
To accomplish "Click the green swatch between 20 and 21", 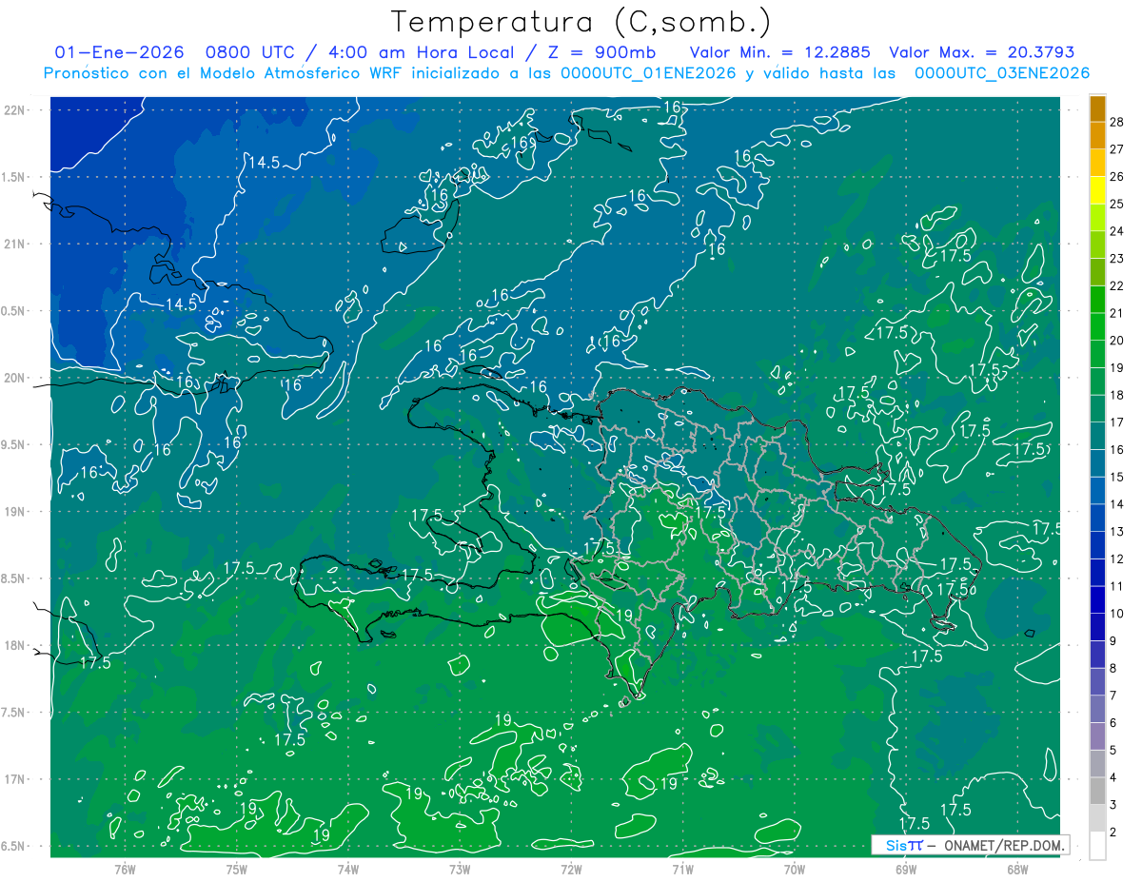I will coord(1097,327).
